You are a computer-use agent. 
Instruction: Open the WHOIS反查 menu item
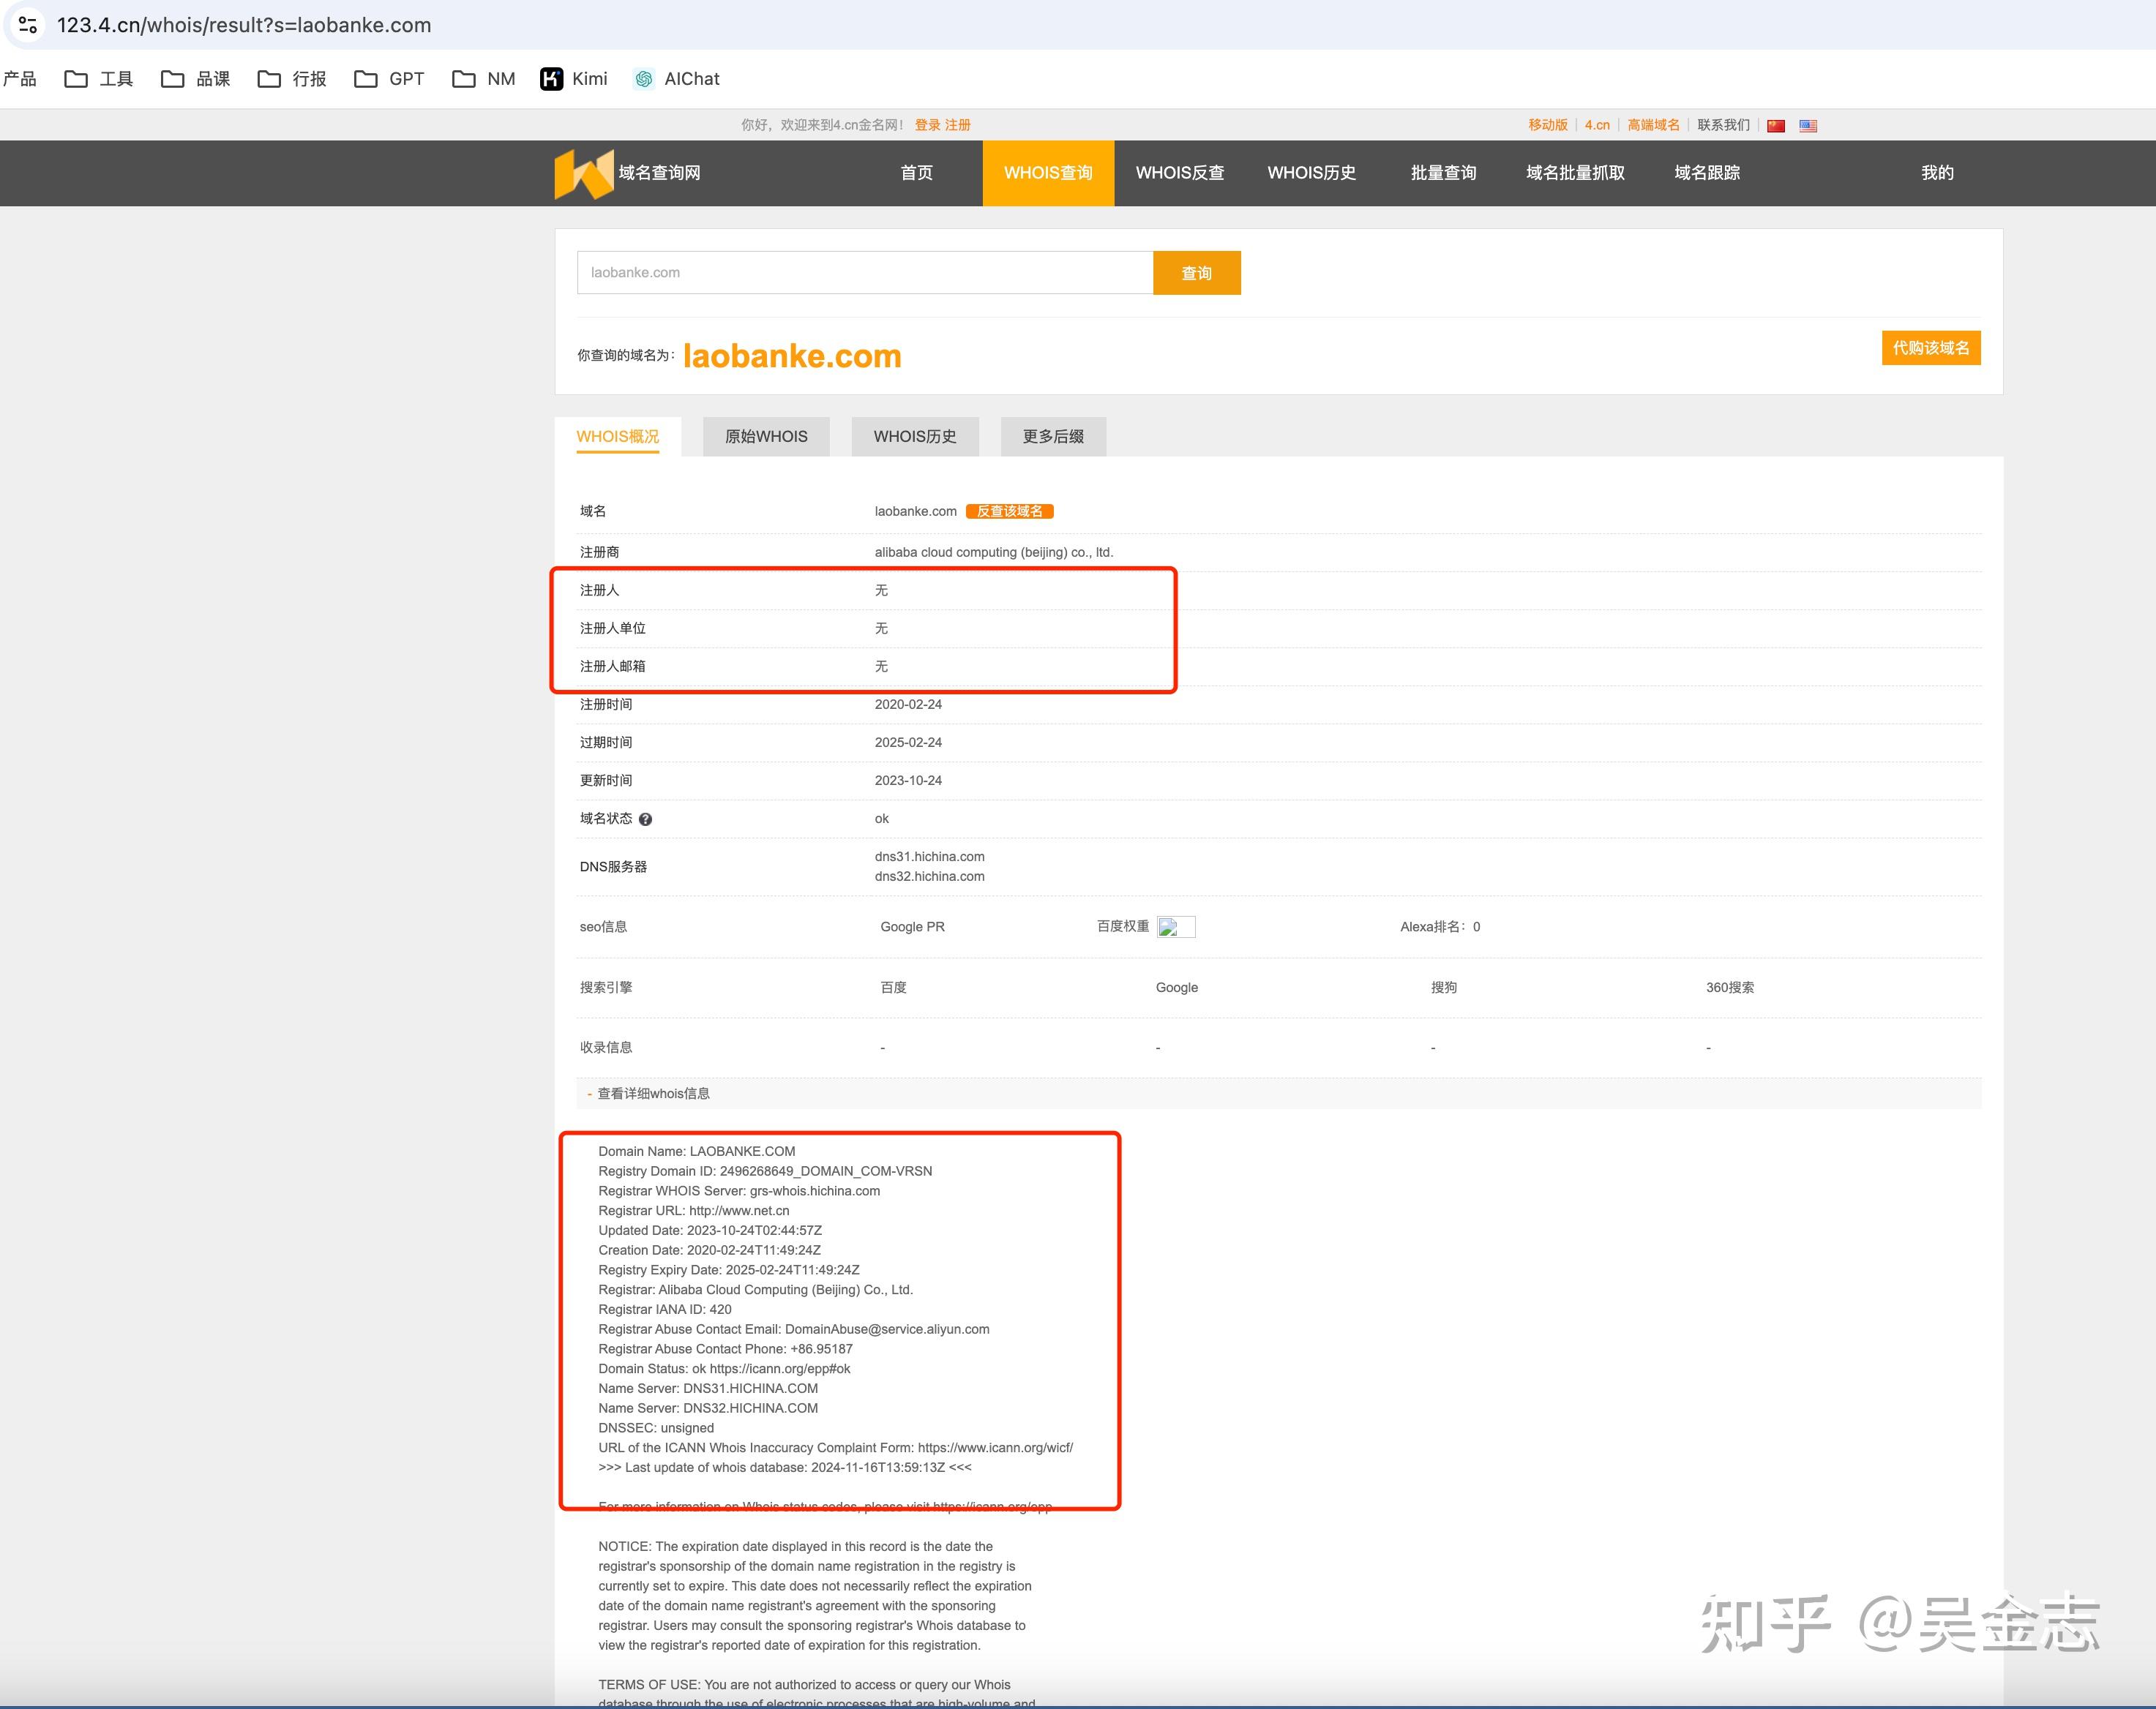[1181, 173]
